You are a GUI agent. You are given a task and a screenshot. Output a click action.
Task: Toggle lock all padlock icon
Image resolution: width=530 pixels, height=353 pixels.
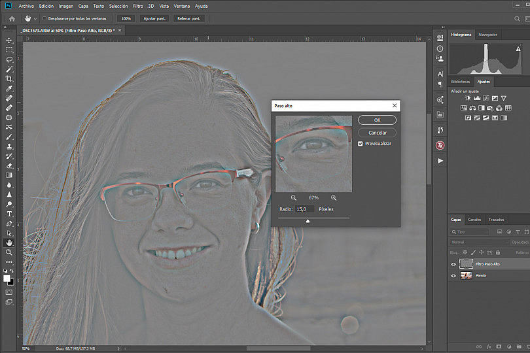click(497, 252)
